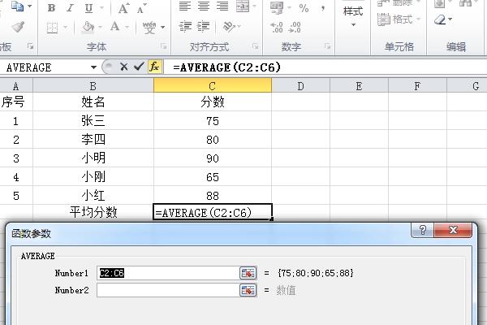Open the Name Box dropdown arrow

coord(95,67)
